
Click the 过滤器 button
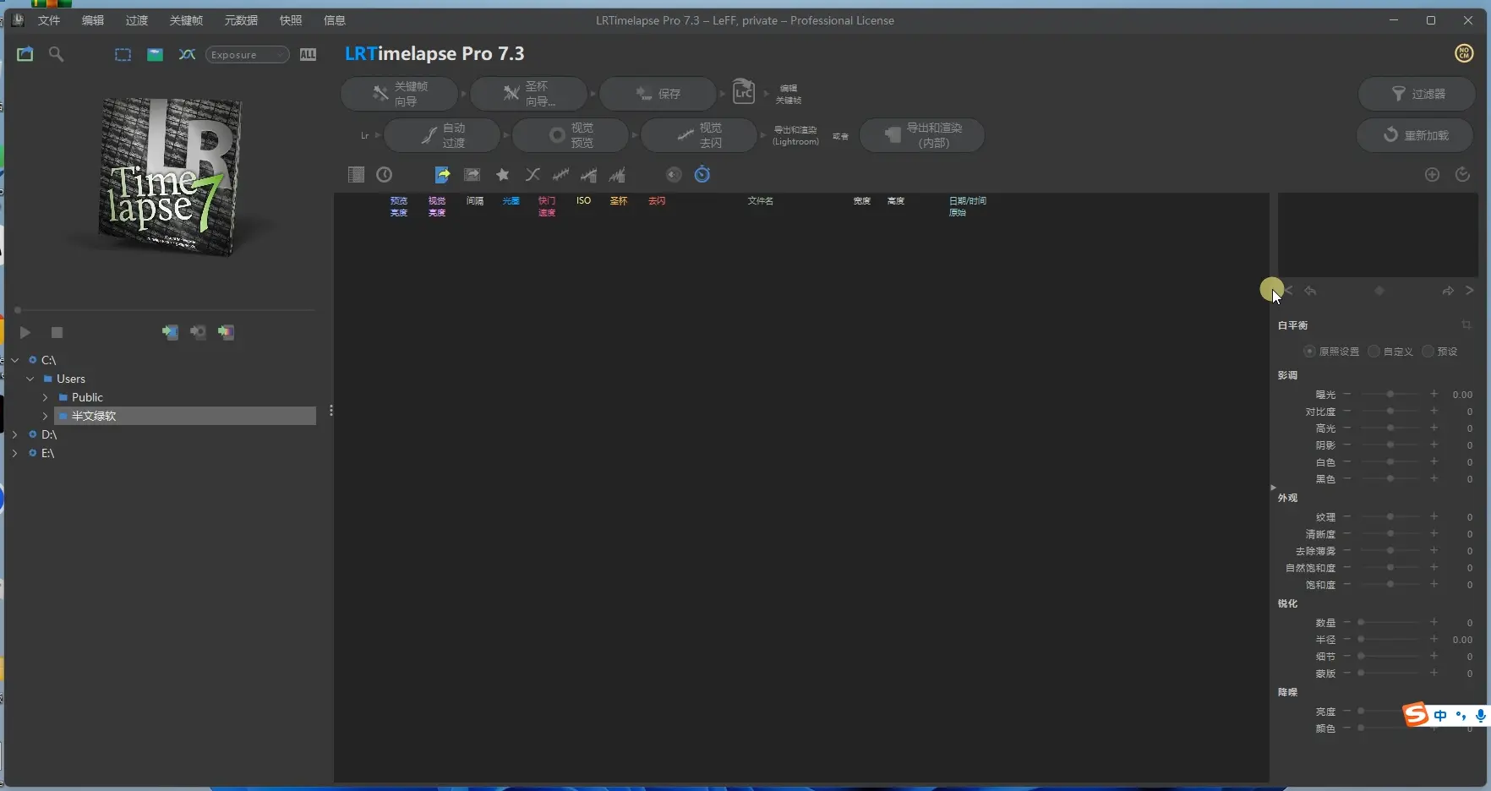tap(1417, 94)
